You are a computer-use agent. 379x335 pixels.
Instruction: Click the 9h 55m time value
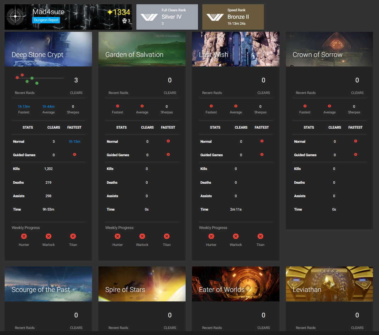click(x=48, y=210)
